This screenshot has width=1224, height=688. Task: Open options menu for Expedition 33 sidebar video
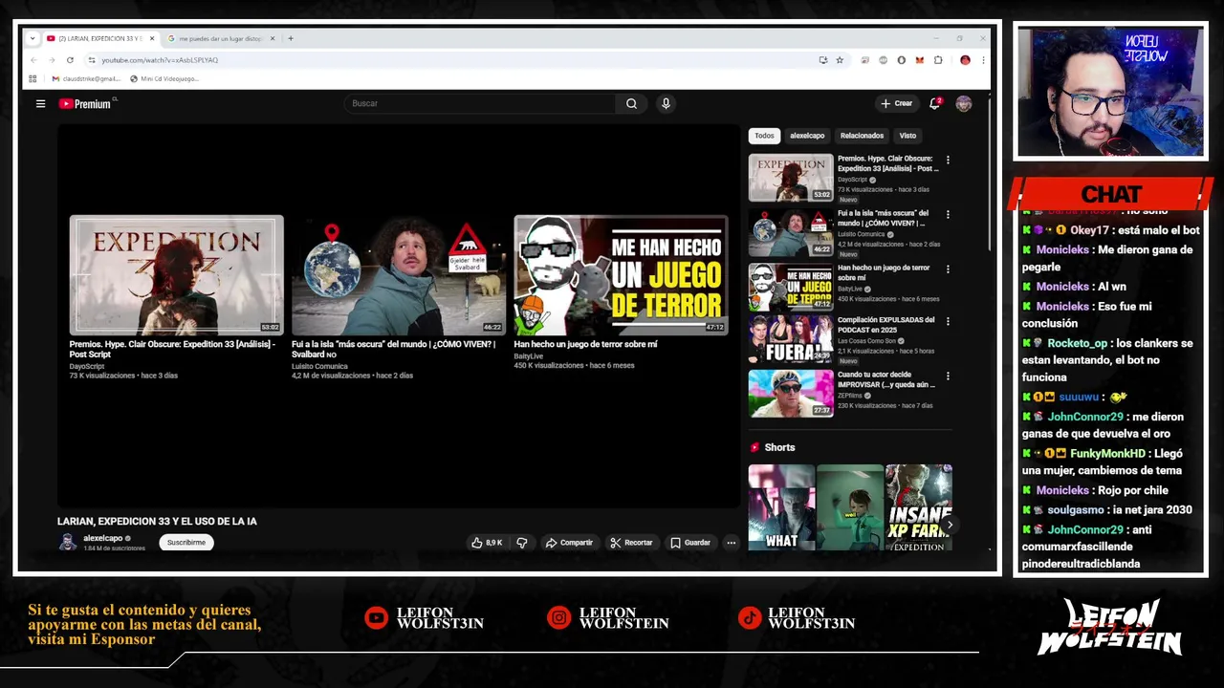pos(948,160)
